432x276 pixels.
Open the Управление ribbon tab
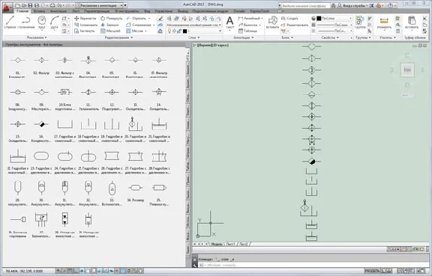click(x=163, y=11)
